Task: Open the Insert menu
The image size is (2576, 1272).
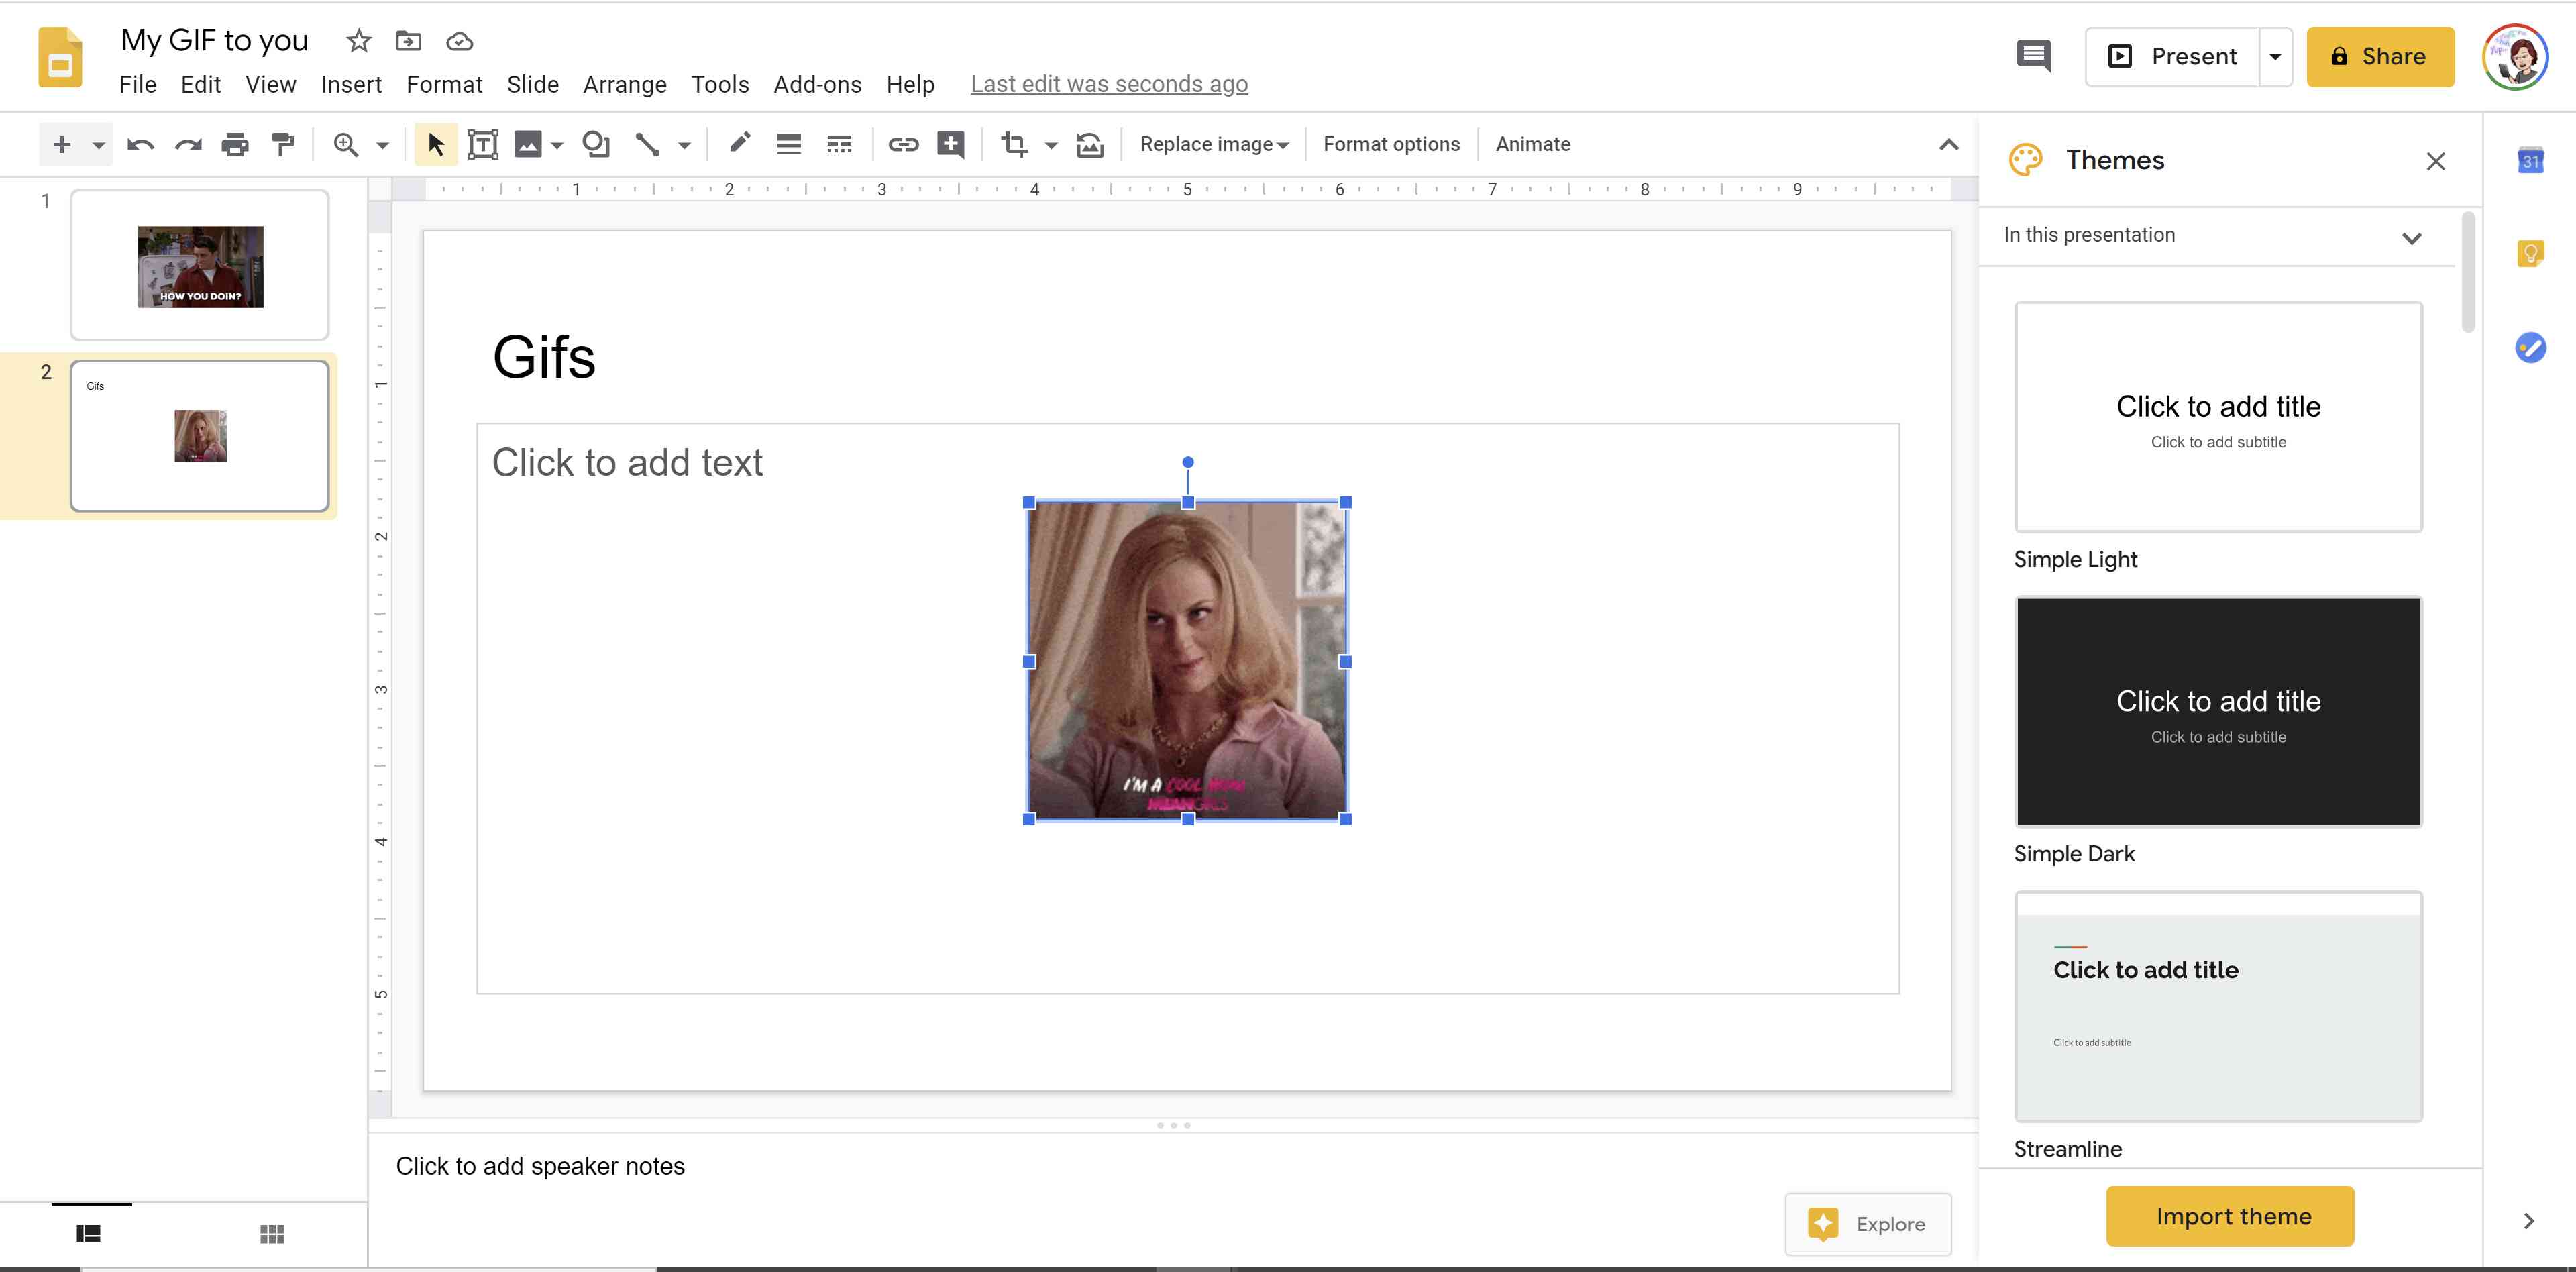Action: pyautogui.click(x=351, y=85)
